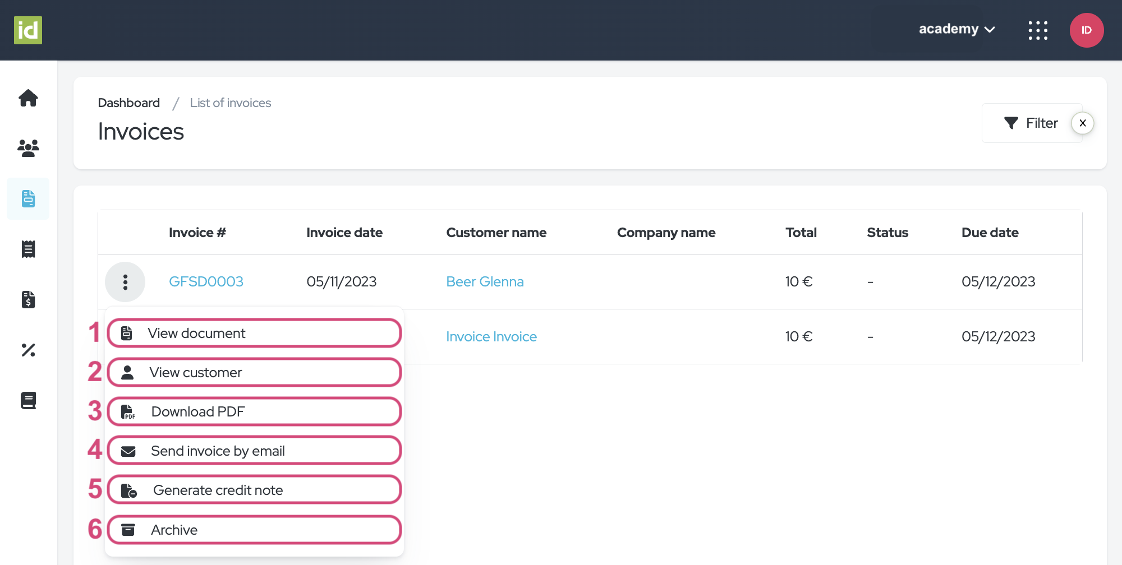This screenshot has height=565, width=1122.
Task: Clear the filter with X button
Action: [x=1082, y=123]
